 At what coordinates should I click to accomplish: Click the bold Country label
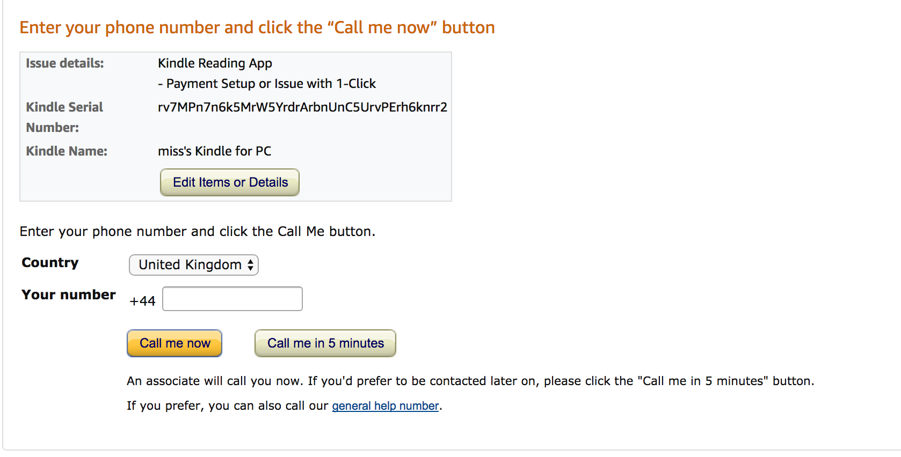[x=50, y=263]
